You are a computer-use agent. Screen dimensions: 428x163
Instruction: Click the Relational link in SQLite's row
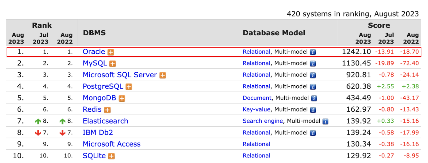[x=257, y=156]
